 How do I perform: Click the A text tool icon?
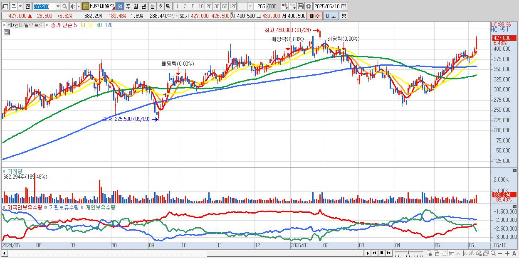point(514,253)
